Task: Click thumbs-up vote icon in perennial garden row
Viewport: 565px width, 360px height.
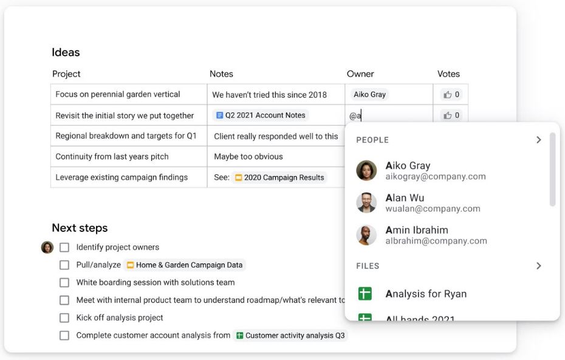Action: tap(447, 95)
